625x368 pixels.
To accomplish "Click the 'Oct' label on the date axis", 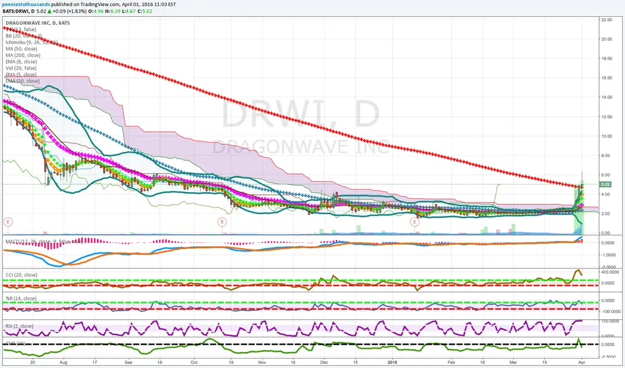I will tap(194, 363).
